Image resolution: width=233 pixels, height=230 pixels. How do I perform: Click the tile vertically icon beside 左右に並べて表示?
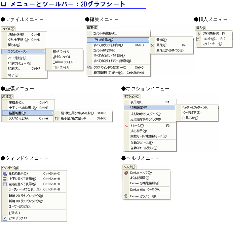[5, 184]
